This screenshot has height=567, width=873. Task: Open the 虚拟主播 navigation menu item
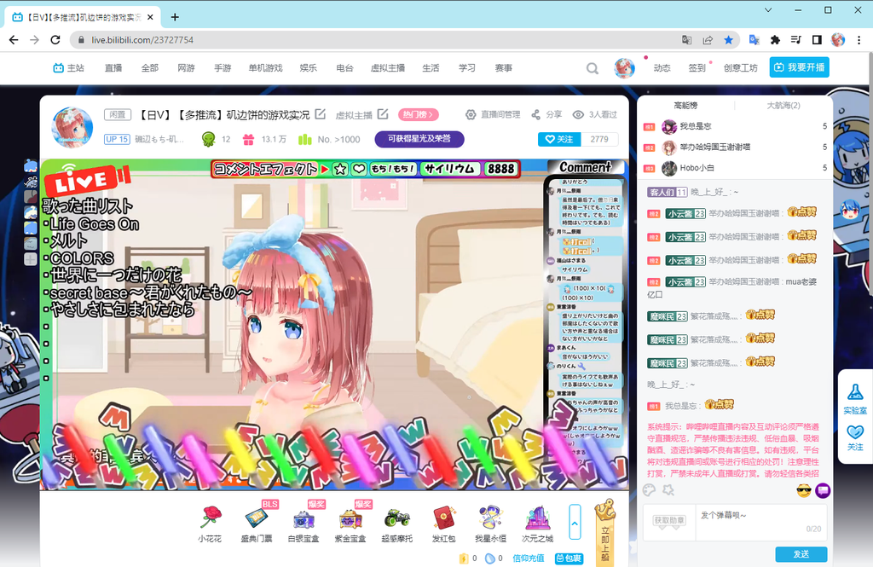[x=387, y=68]
